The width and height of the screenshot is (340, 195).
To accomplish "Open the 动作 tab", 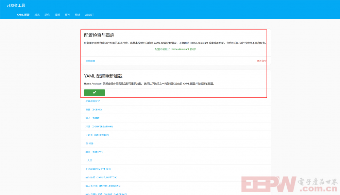I will (x=47, y=15).
